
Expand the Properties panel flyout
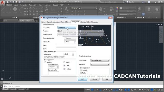coord(121,18)
